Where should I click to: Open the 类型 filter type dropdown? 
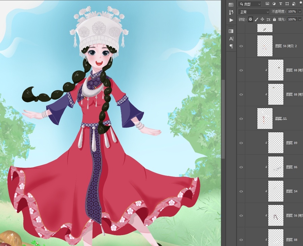coord(250,4)
